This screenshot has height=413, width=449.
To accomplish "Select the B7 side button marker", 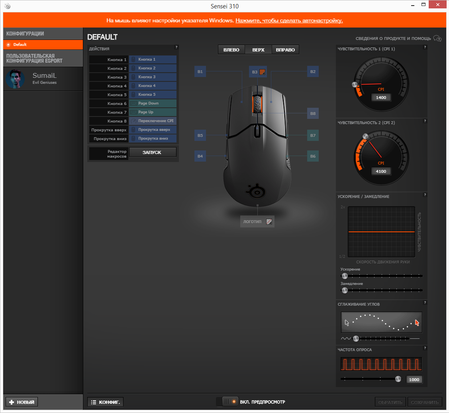I will coord(313,135).
